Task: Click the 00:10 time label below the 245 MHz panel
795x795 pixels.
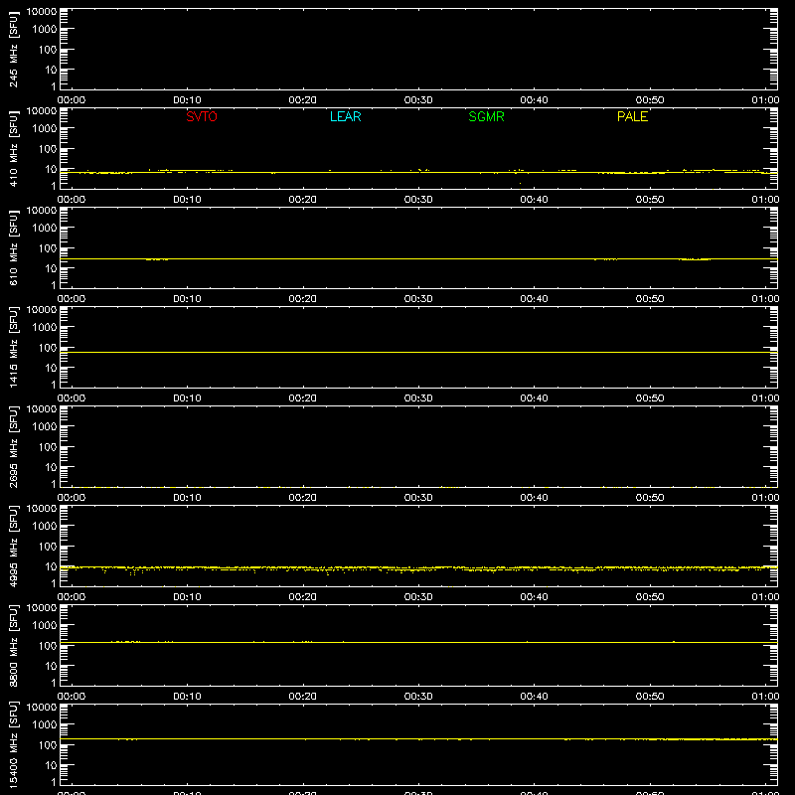Action: (187, 100)
